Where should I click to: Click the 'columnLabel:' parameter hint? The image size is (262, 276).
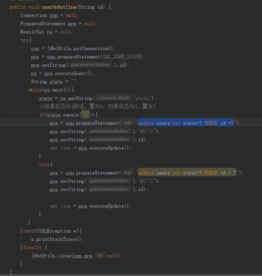(x=113, y=98)
